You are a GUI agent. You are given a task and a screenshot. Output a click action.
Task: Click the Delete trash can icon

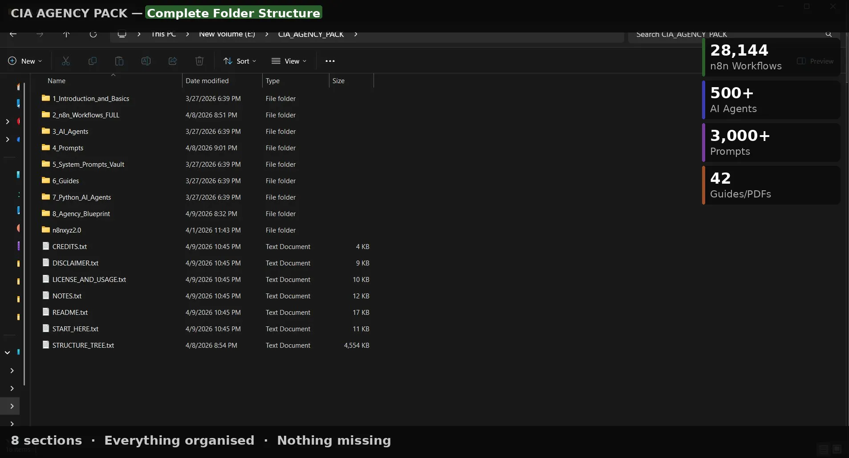click(199, 61)
